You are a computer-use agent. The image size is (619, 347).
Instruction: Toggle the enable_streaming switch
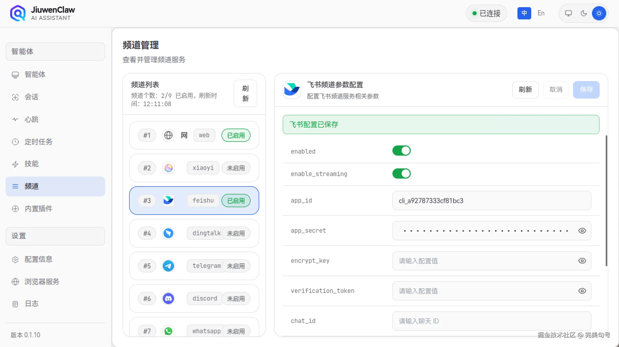click(x=401, y=173)
